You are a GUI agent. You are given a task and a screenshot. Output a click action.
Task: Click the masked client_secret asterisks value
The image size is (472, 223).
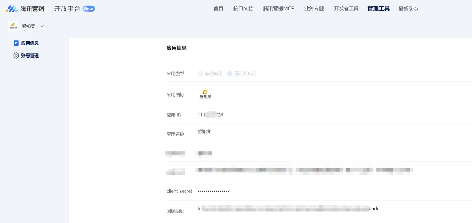(x=214, y=192)
